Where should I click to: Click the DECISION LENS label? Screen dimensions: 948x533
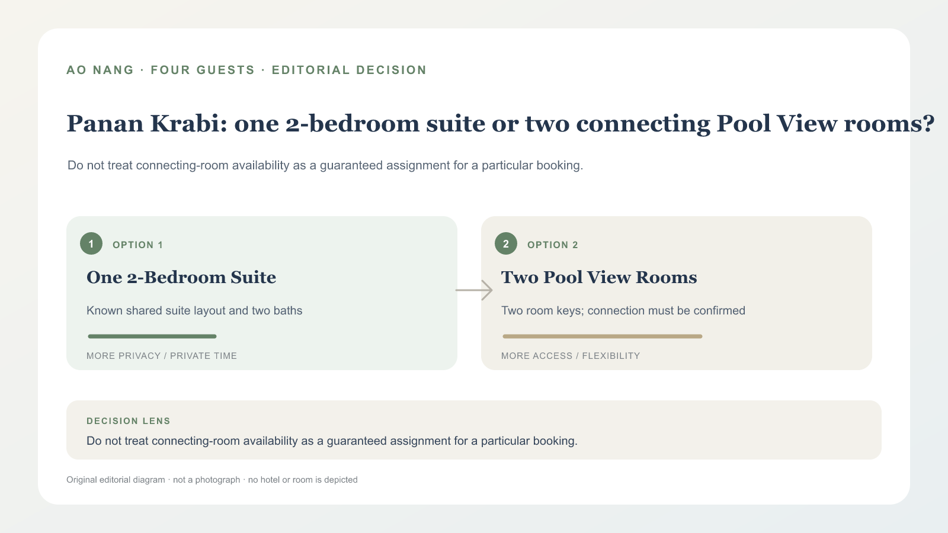[x=129, y=421]
